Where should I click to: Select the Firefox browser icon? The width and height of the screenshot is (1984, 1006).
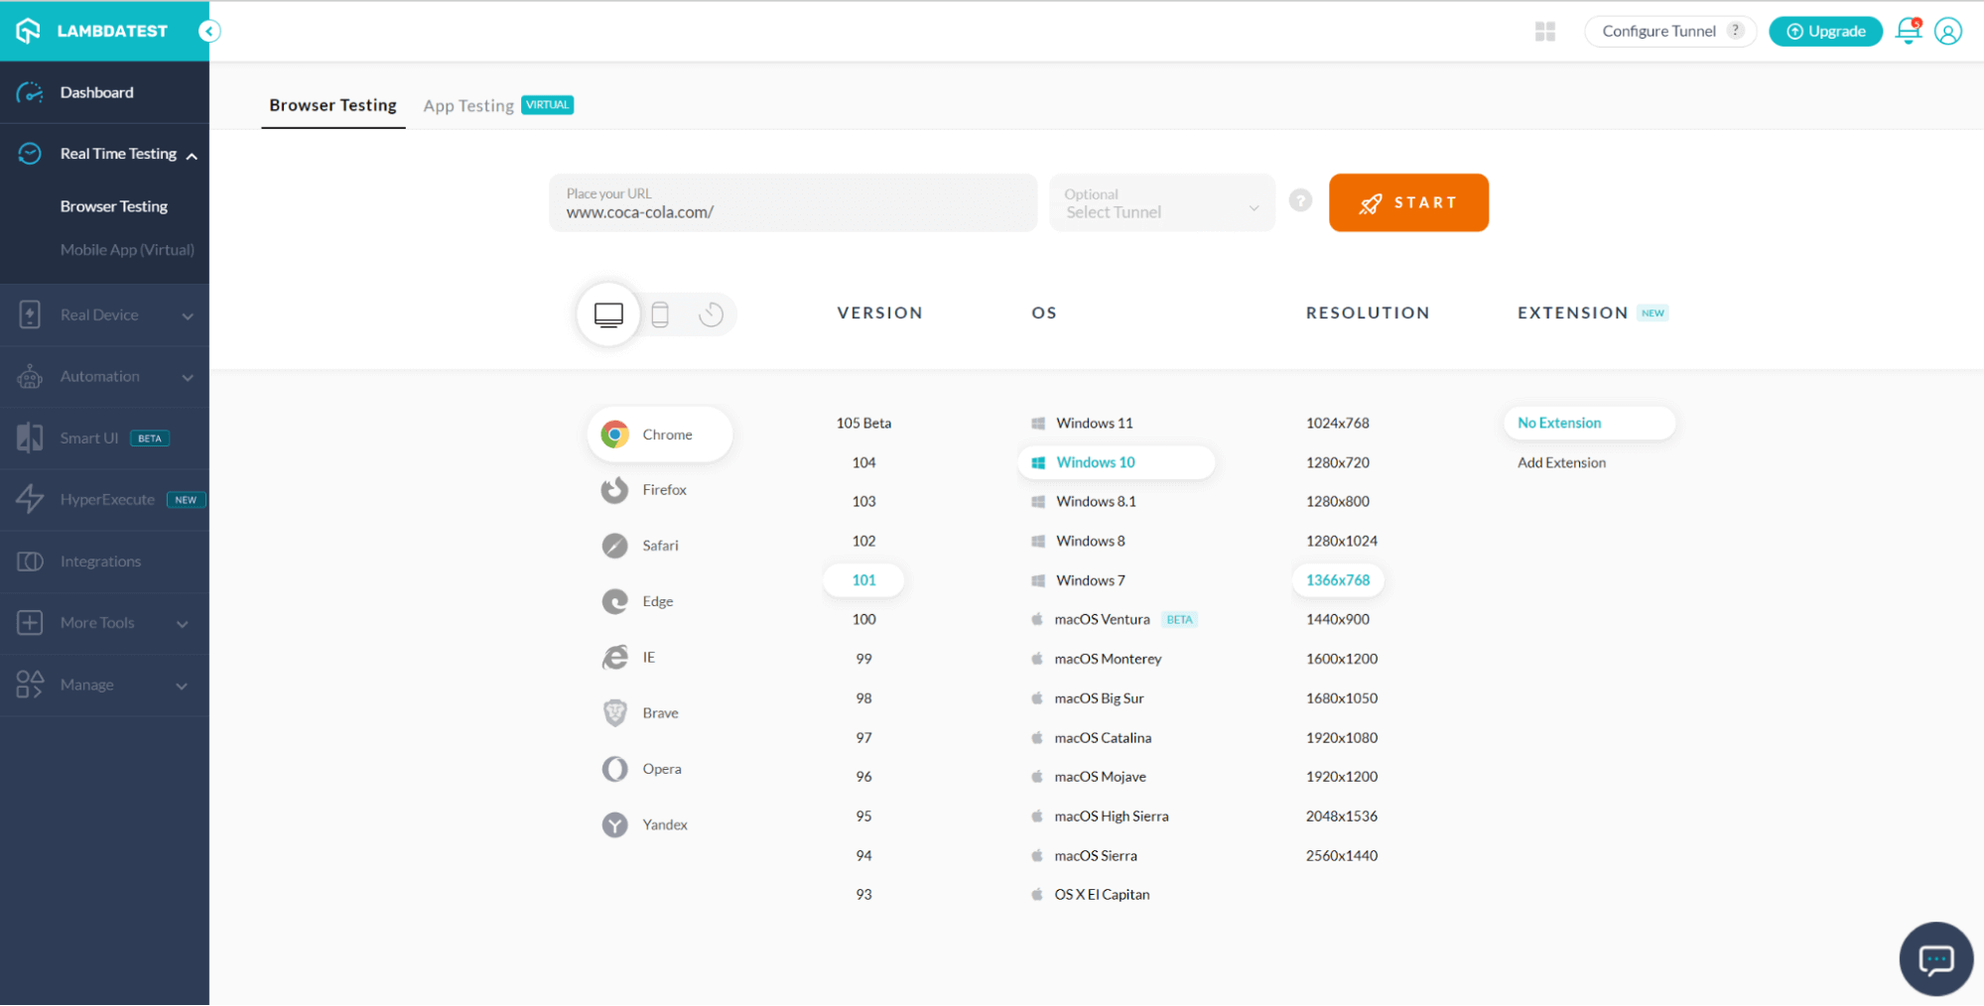pyautogui.click(x=615, y=490)
